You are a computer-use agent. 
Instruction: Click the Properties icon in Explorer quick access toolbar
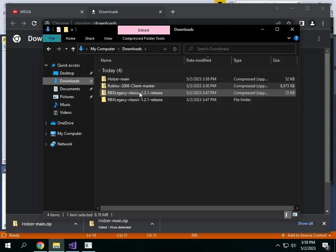pyautogui.click(x=59, y=30)
